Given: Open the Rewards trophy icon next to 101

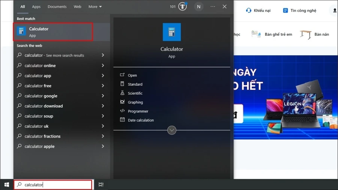Looking at the screenshot, I should (183, 6).
